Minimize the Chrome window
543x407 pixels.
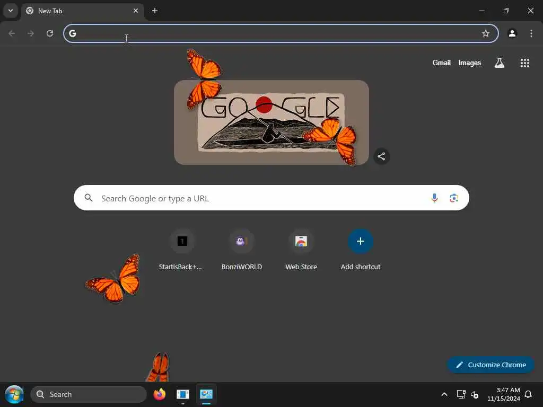(x=481, y=11)
